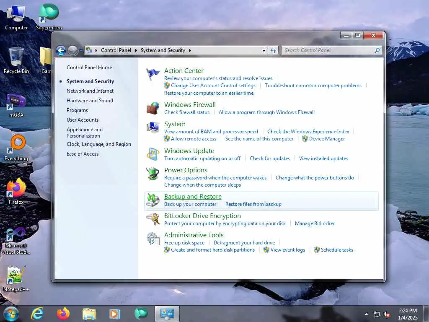
Task: Open Defragment your hard drive link
Action: pyautogui.click(x=244, y=243)
